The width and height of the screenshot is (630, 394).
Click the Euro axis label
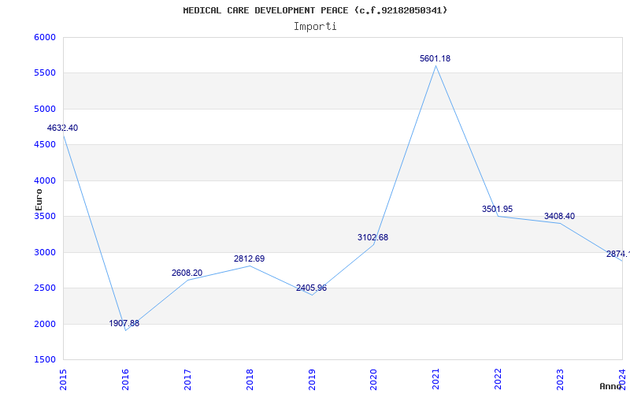[x=39, y=199]
